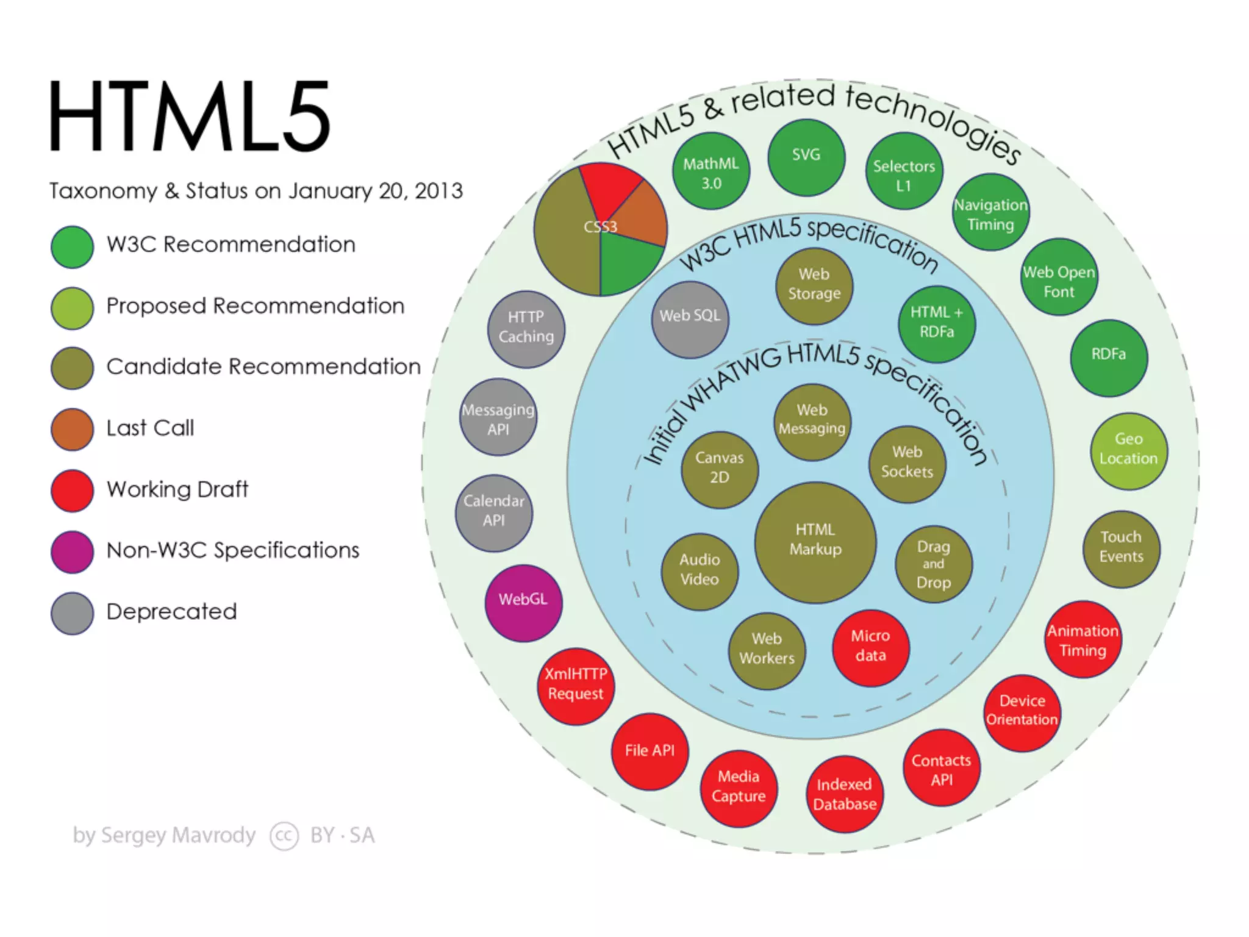Click the by Sergey Mavrody credit text
1249x937 pixels.
(x=163, y=836)
